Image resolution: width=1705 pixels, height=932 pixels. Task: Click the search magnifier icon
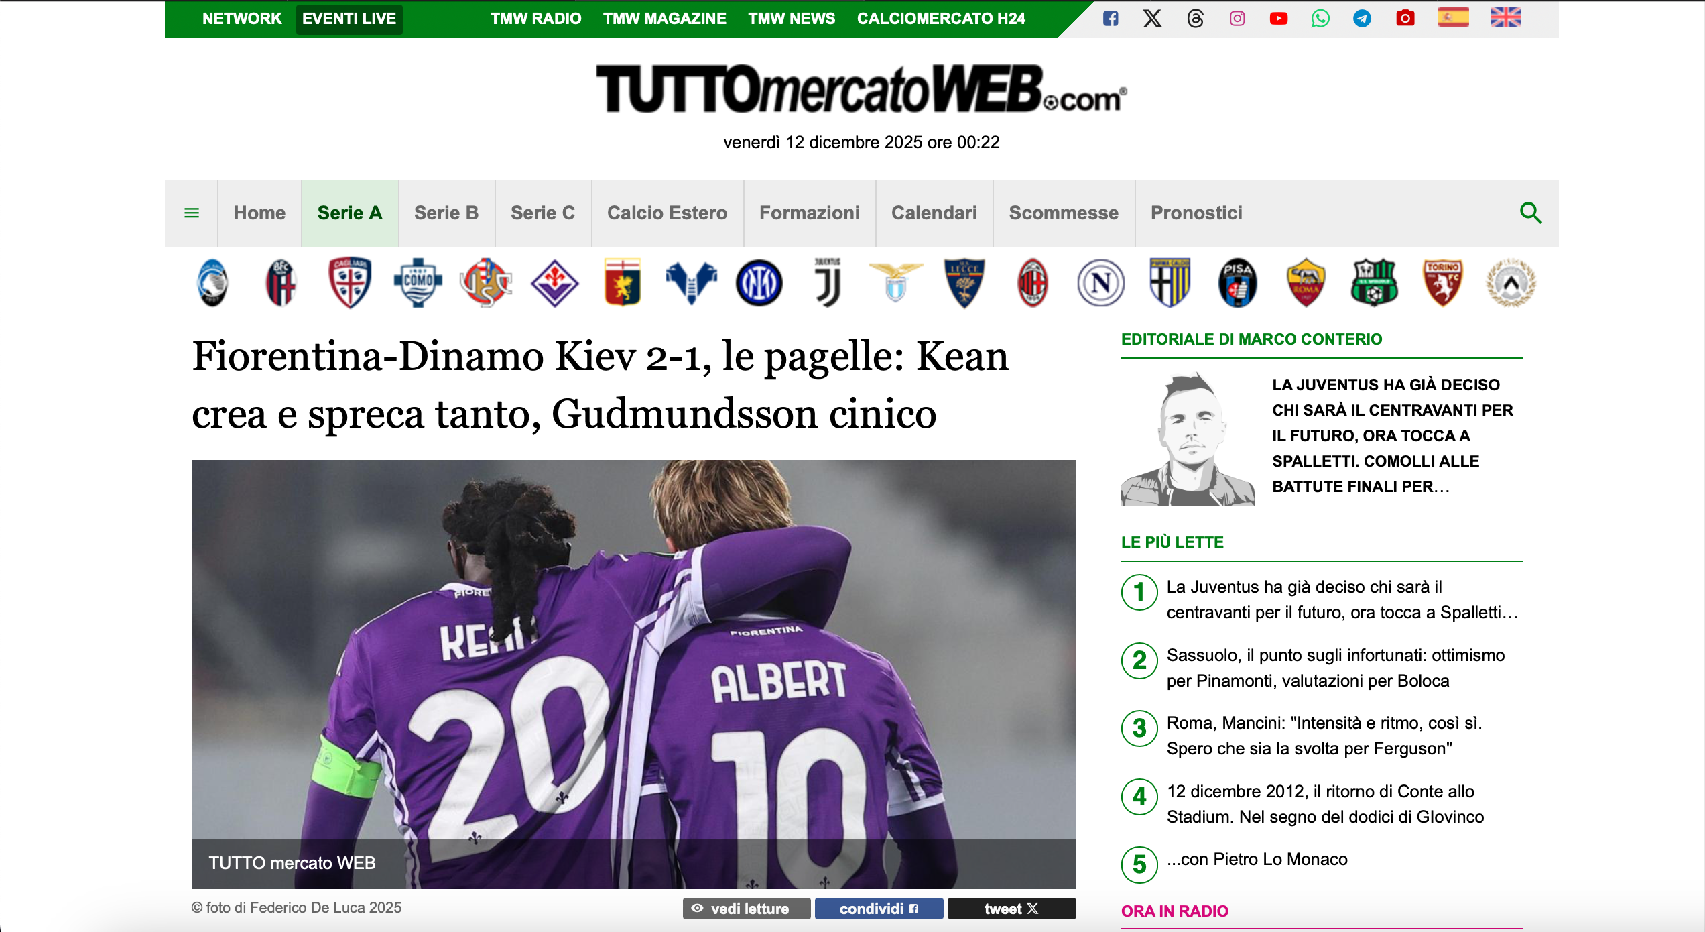[1531, 213]
